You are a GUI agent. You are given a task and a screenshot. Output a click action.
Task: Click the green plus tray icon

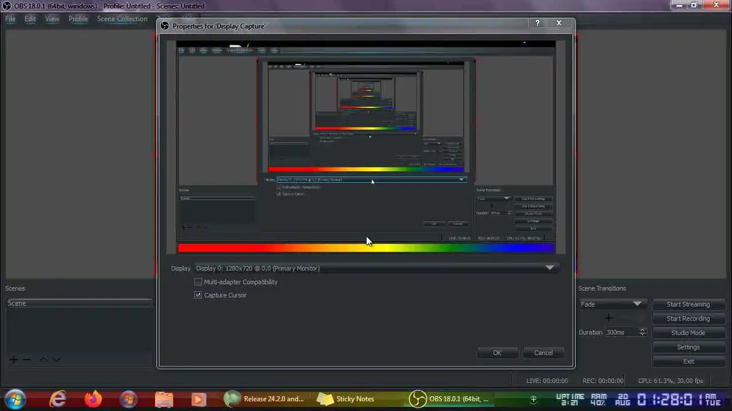pyautogui.click(x=534, y=399)
